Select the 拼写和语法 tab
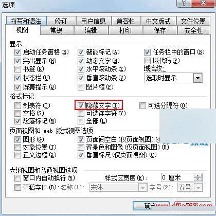 26,21
